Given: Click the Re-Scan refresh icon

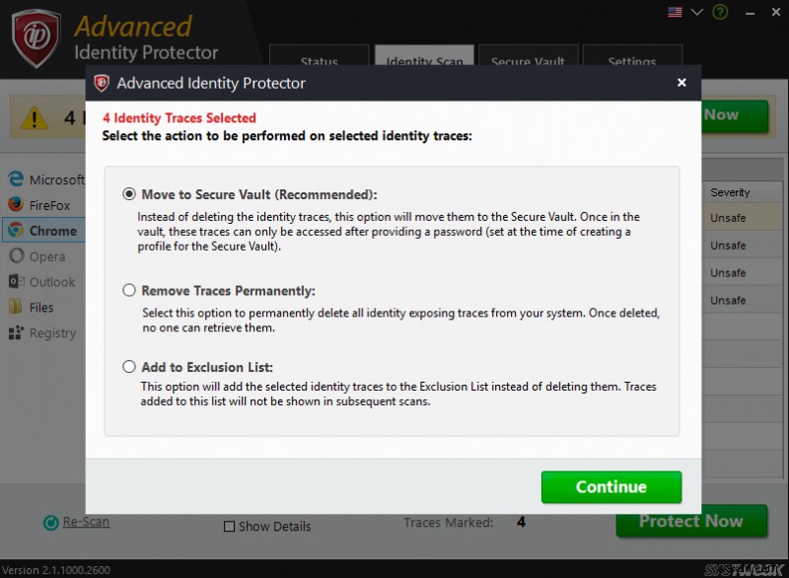Looking at the screenshot, I should click(51, 523).
